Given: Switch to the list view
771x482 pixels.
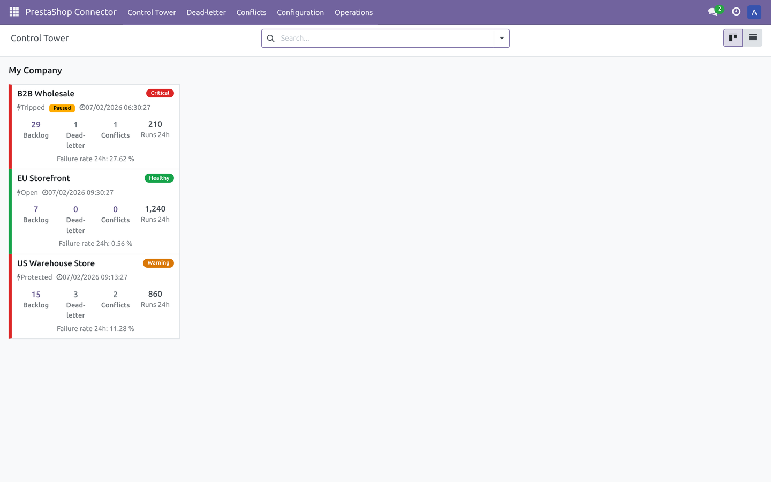Looking at the screenshot, I should pos(752,37).
